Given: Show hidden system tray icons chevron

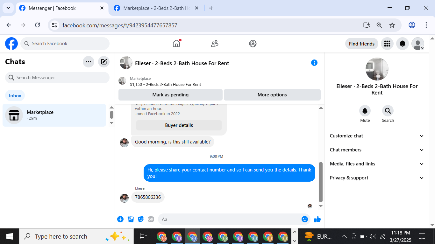Looking at the screenshot, I should (344, 236).
